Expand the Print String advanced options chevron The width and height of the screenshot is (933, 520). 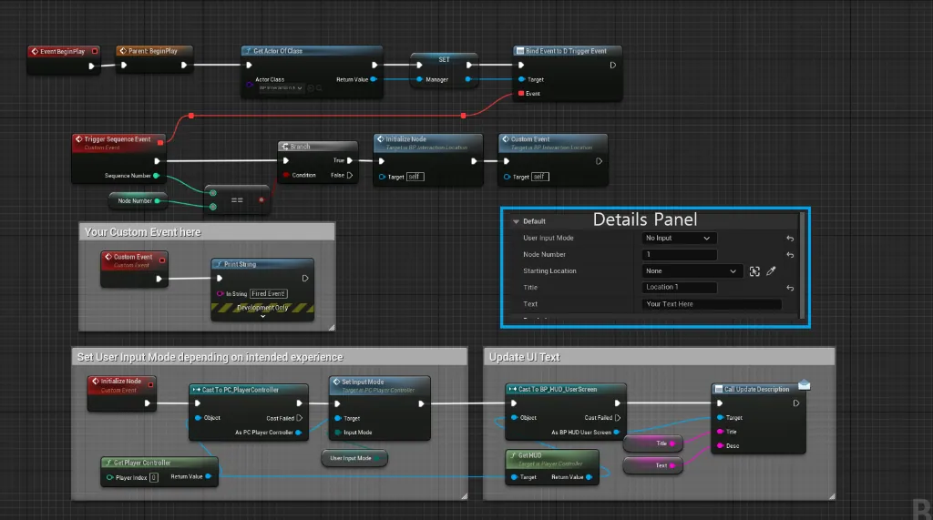262,317
